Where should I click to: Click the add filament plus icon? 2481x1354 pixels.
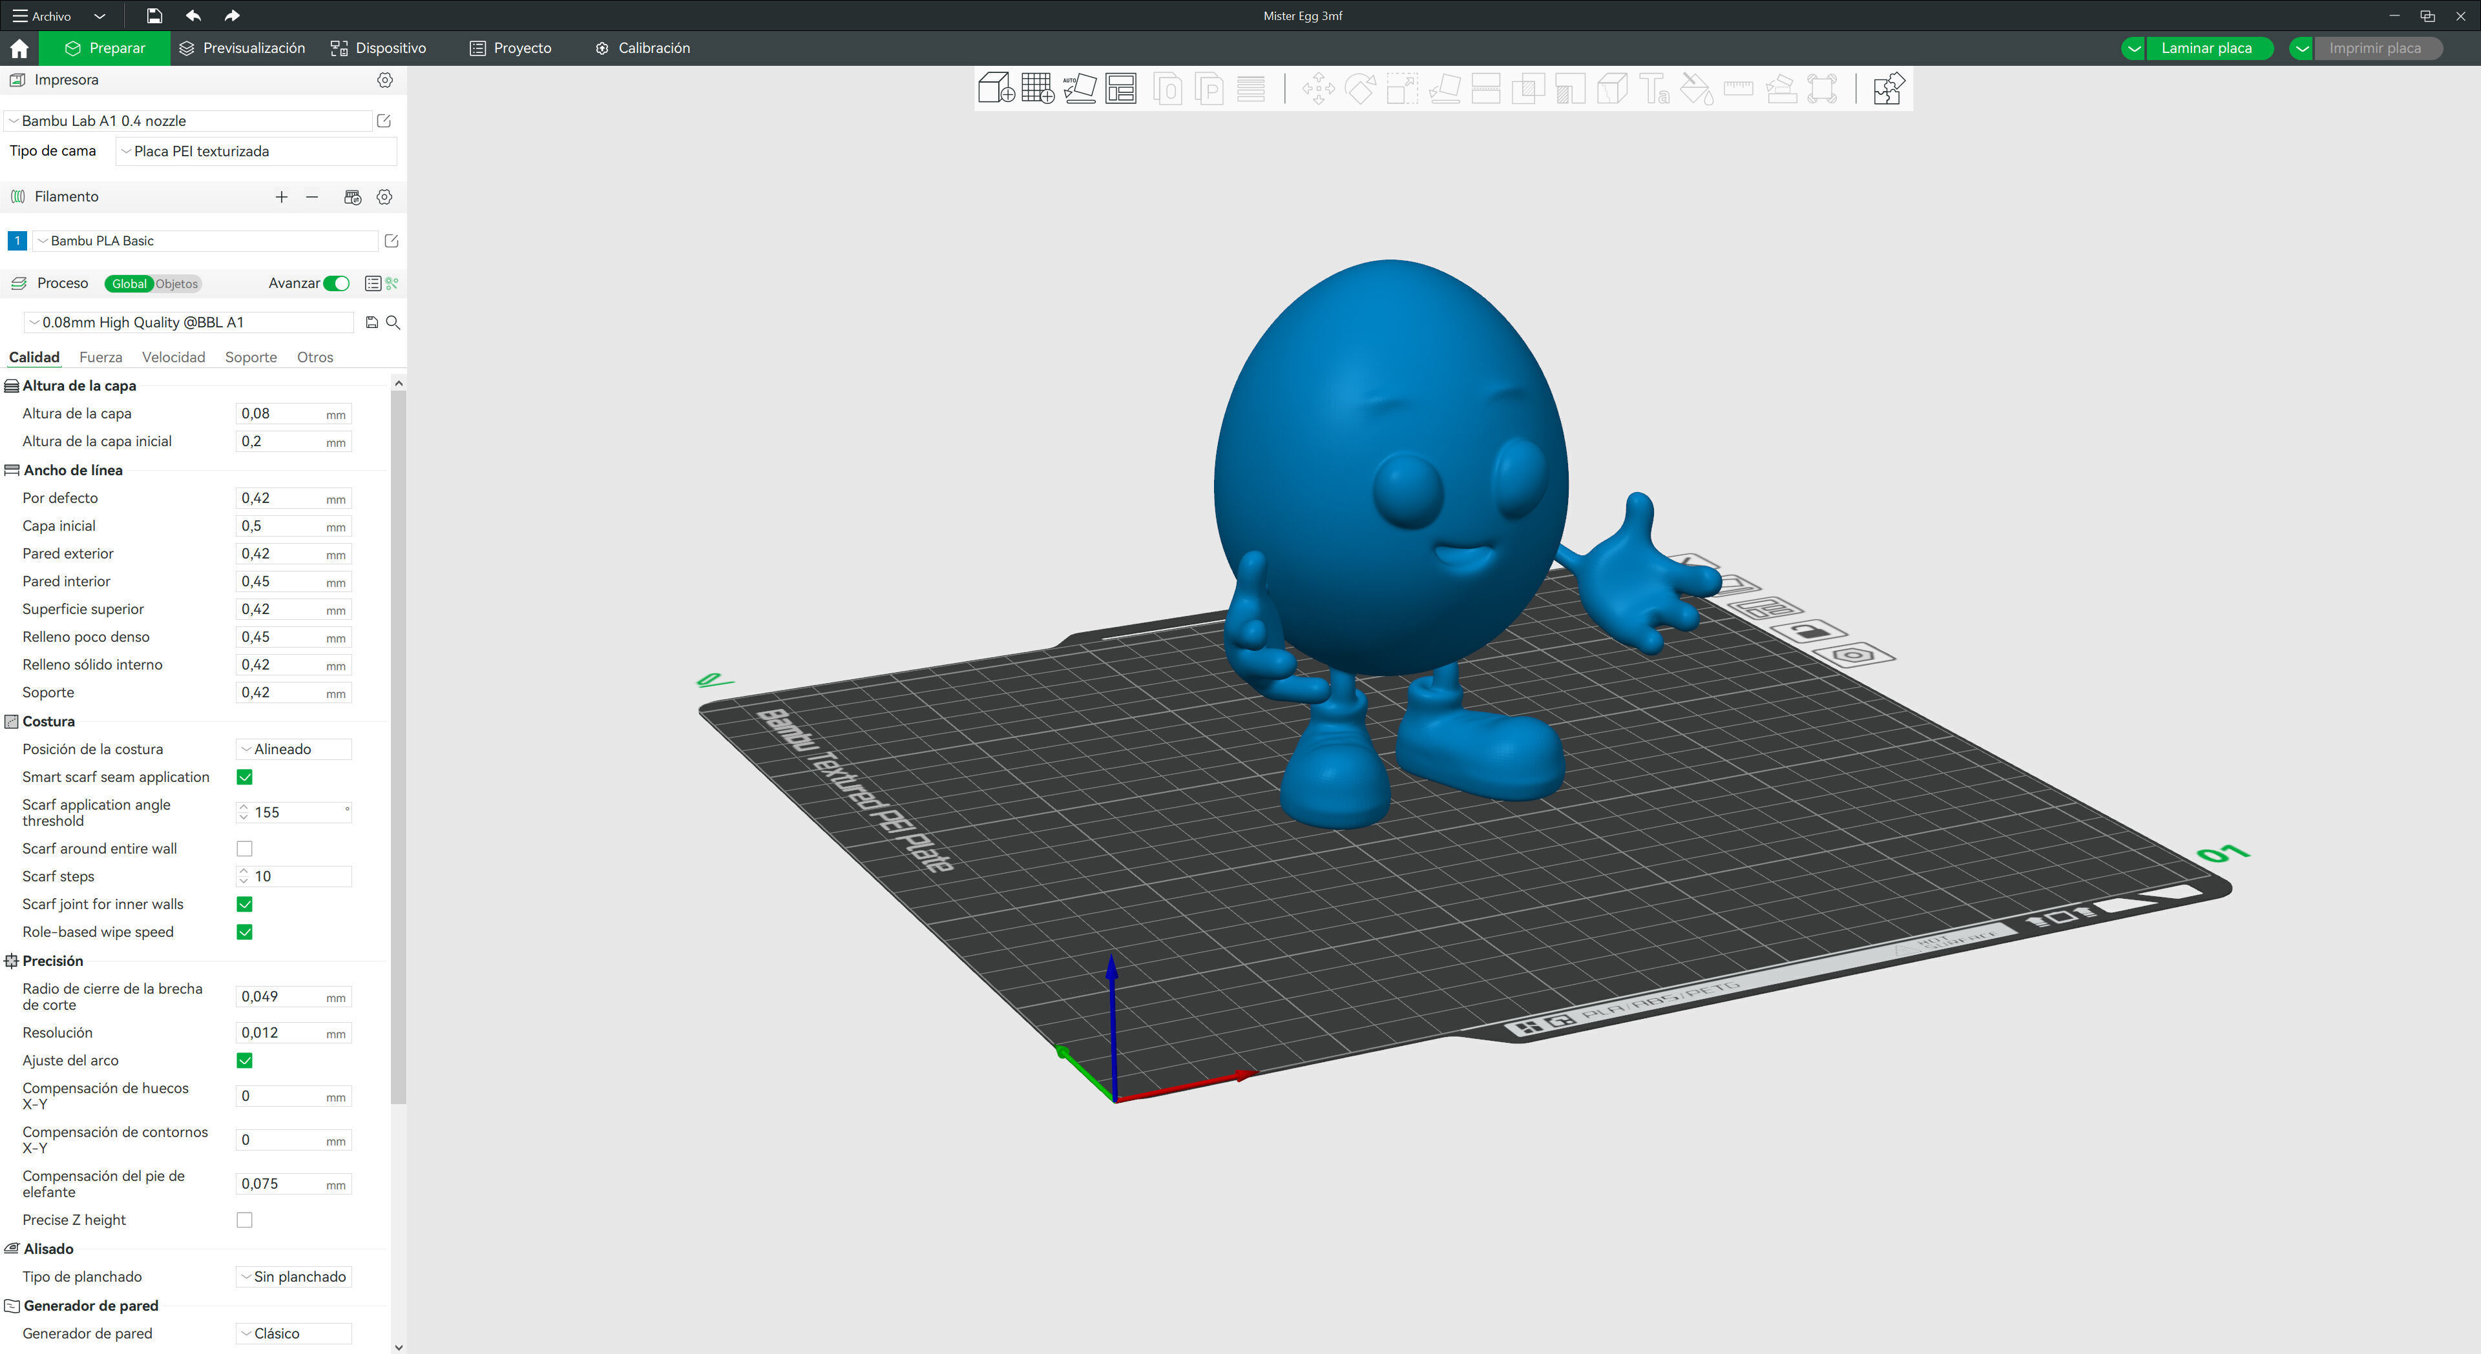tap(281, 196)
